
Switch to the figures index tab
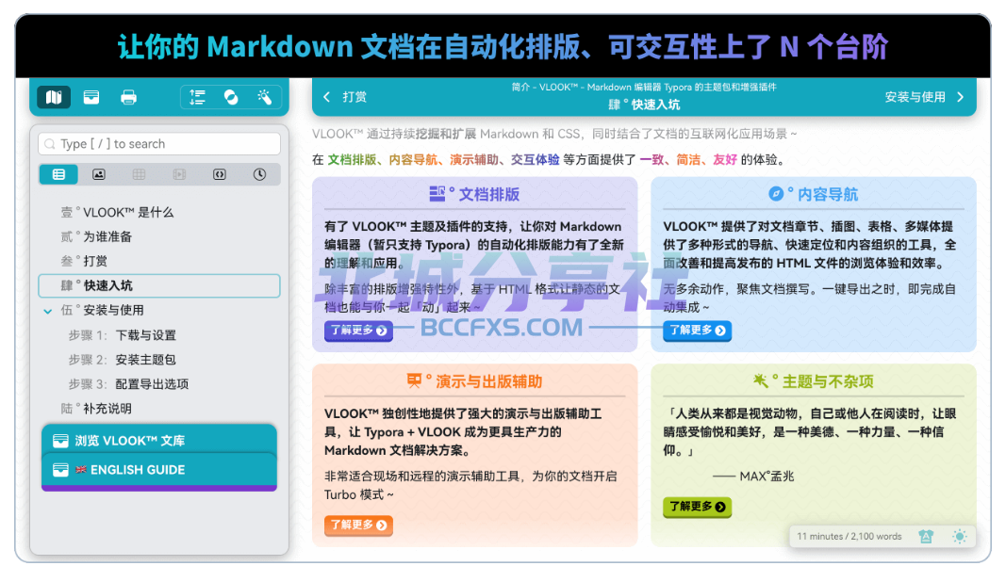[99, 174]
